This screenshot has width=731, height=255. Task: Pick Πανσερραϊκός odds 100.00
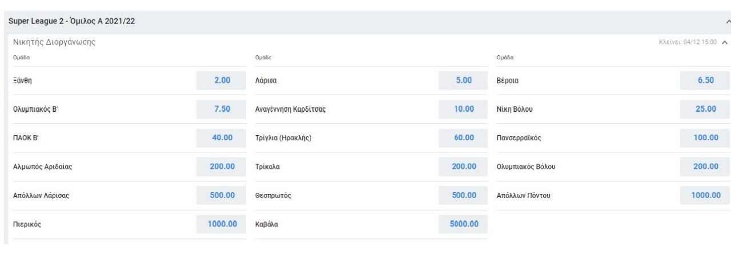[705, 137]
